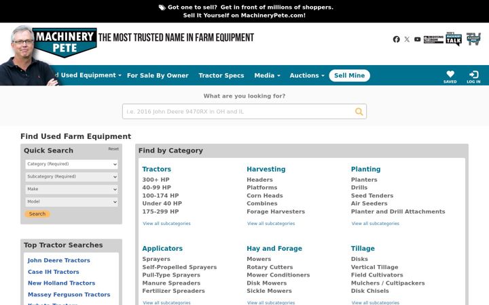This screenshot has height=305, width=489.
Task: Open the Model dropdown
Action: coord(71,202)
